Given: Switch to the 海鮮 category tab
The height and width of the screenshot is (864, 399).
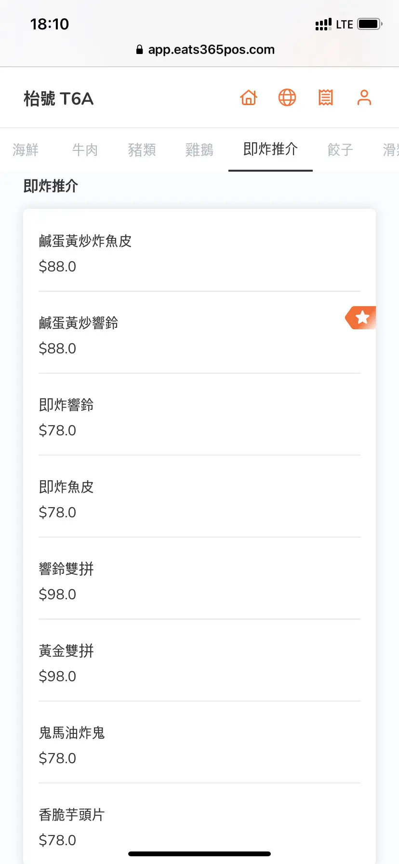Looking at the screenshot, I should [26, 150].
